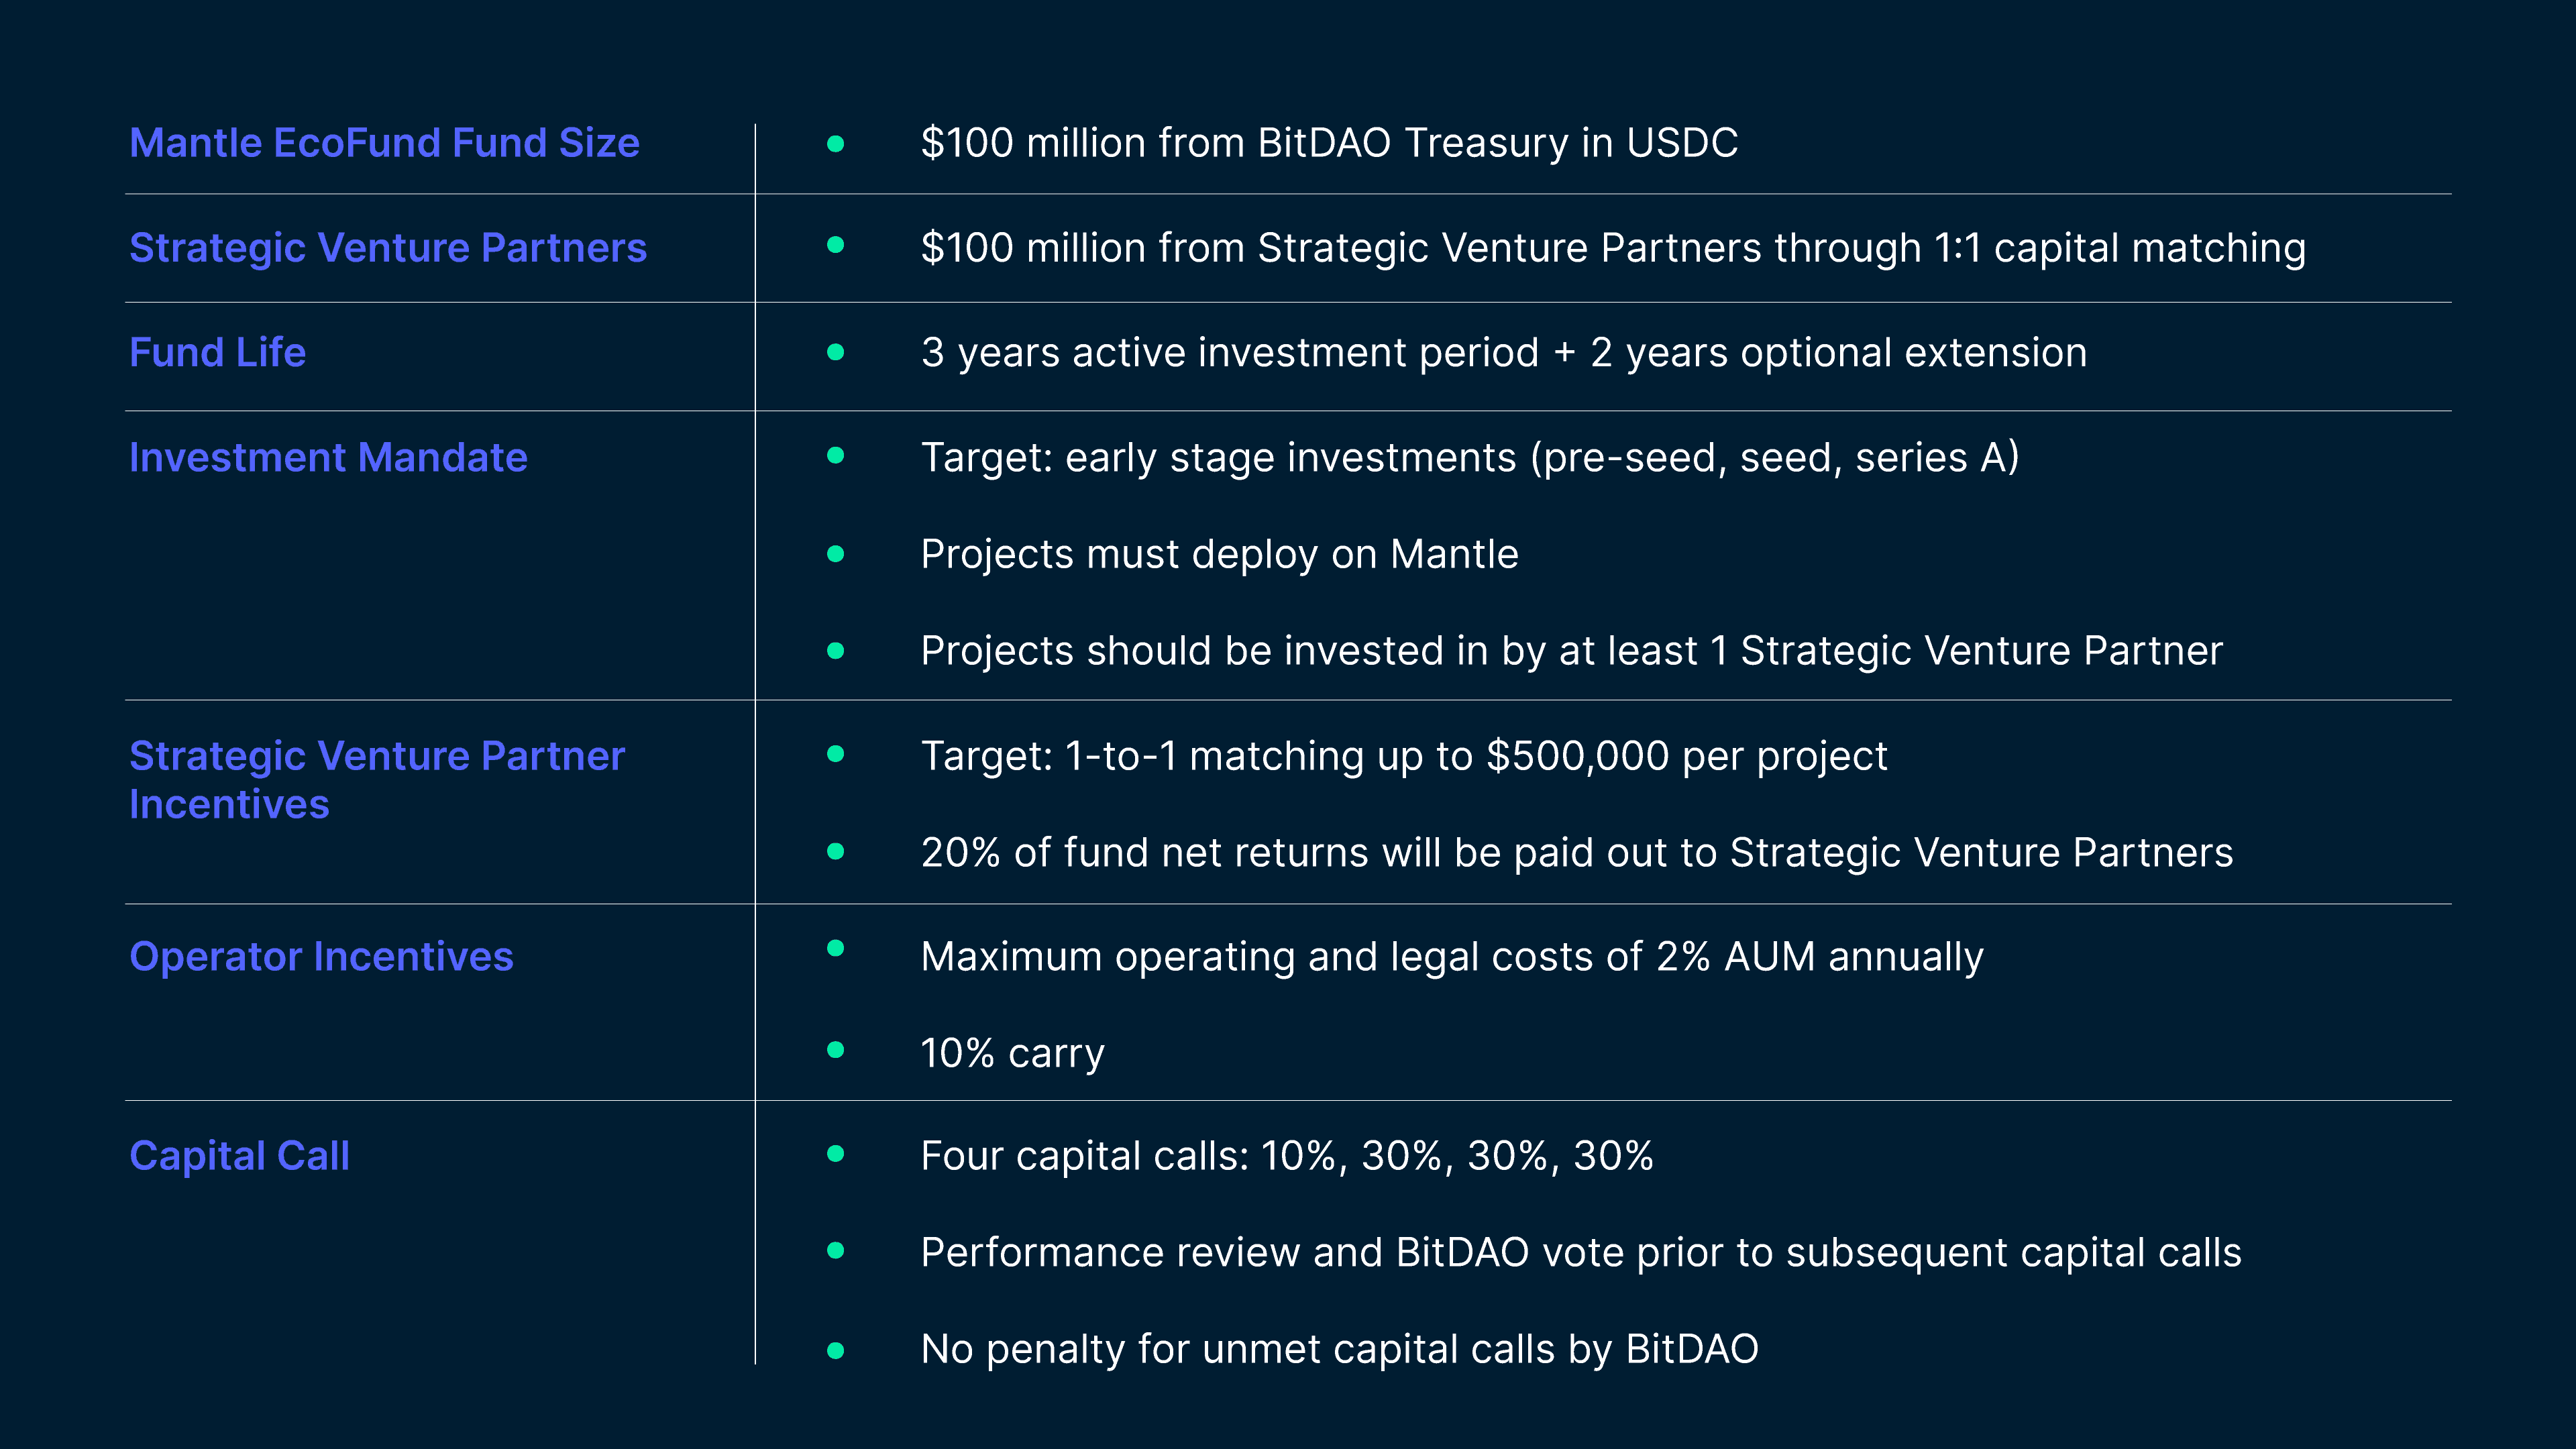Image resolution: width=2576 pixels, height=1449 pixels.
Task: Select the 'Investment Mandate' heading
Action: click(328, 458)
